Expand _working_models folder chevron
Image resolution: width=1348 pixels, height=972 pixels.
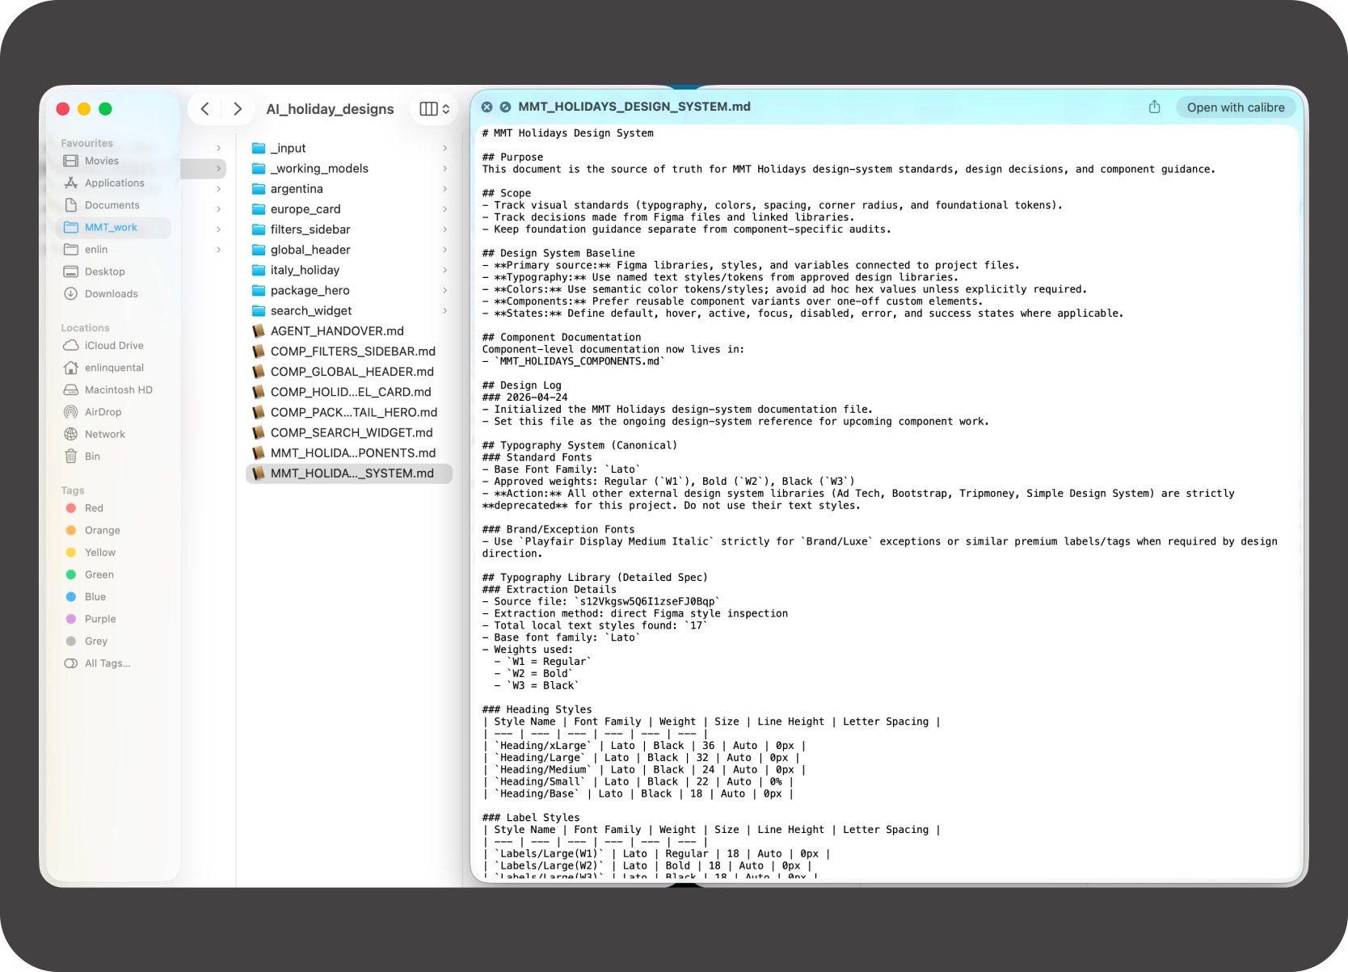[x=444, y=168]
